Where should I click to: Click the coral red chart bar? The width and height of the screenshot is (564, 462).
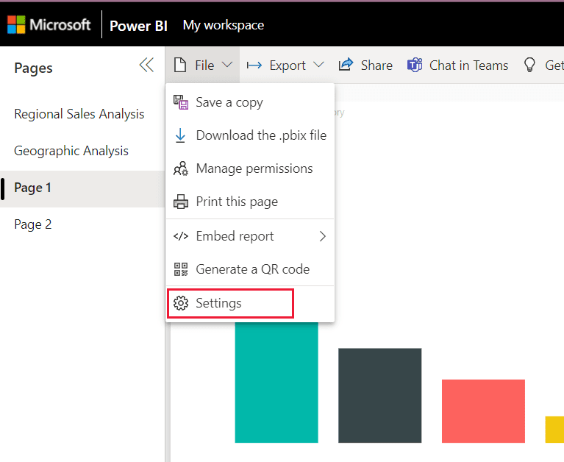click(483, 411)
